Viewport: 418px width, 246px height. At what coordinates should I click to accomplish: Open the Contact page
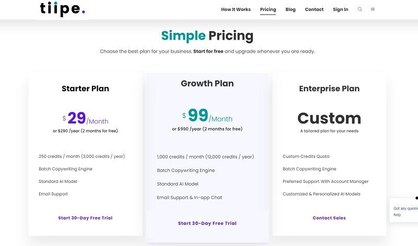[x=314, y=9]
